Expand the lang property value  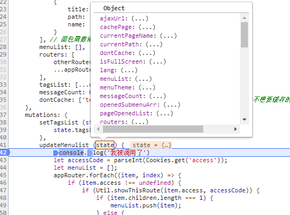[129, 70]
